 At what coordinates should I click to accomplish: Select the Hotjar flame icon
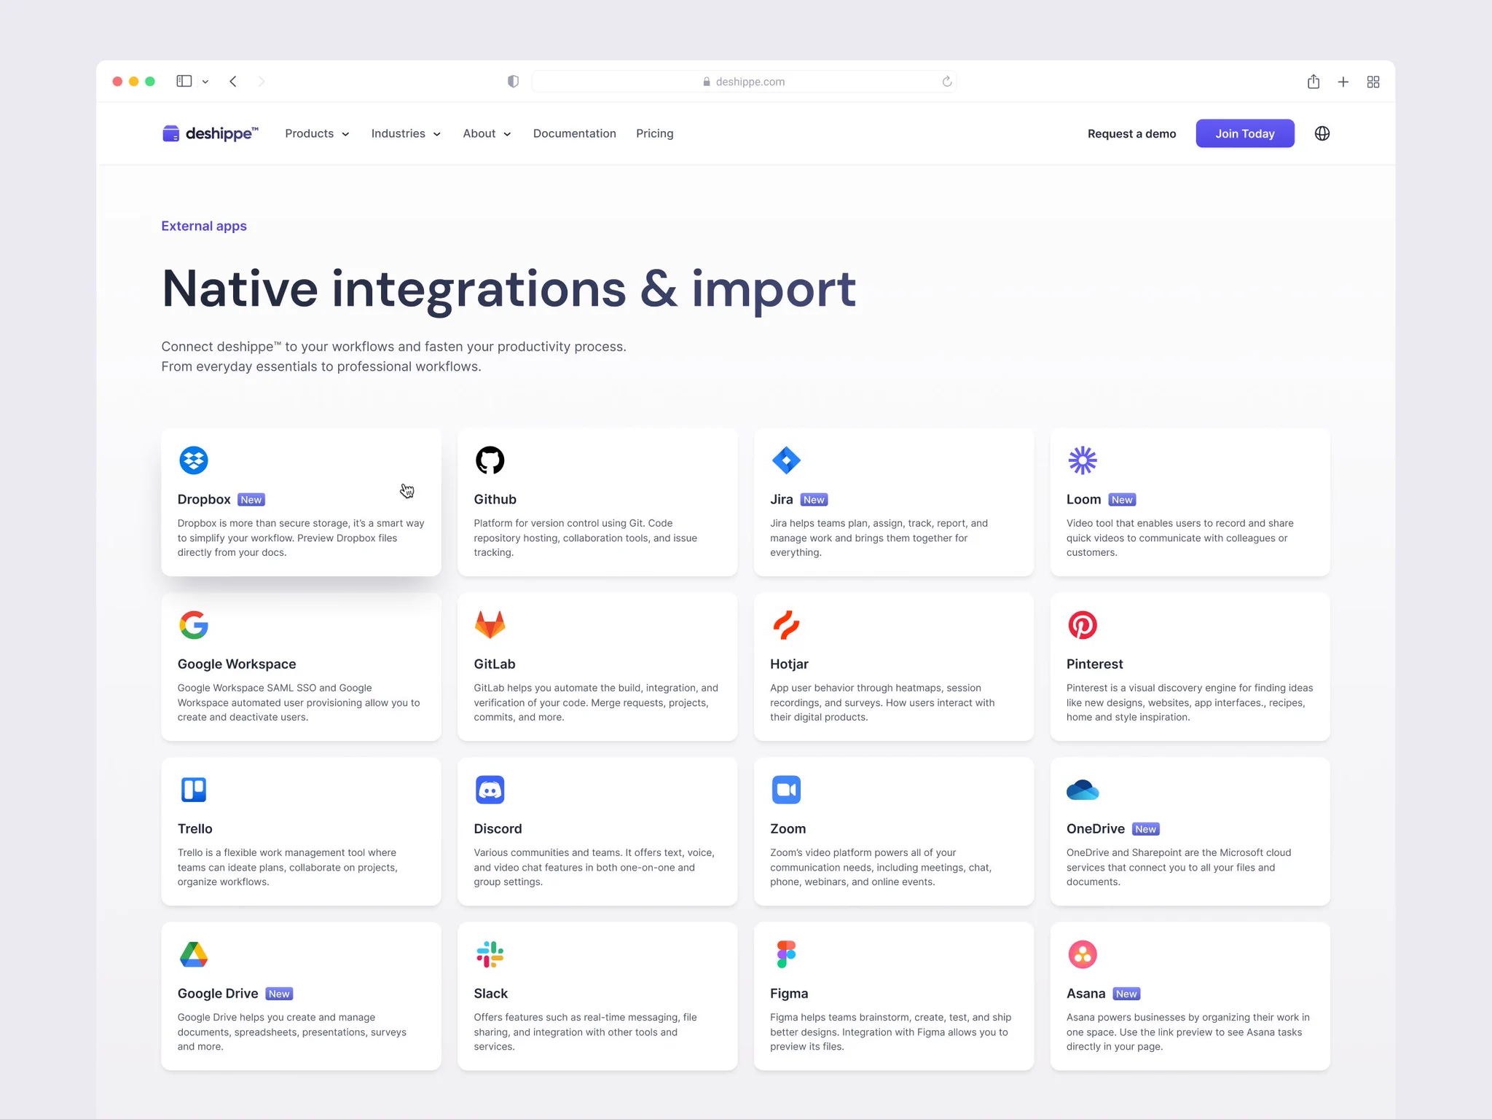pyautogui.click(x=786, y=625)
